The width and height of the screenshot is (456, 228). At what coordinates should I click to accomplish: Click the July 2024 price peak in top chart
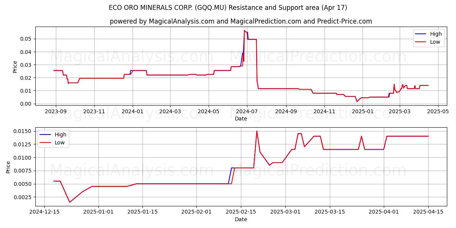pos(244,30)
